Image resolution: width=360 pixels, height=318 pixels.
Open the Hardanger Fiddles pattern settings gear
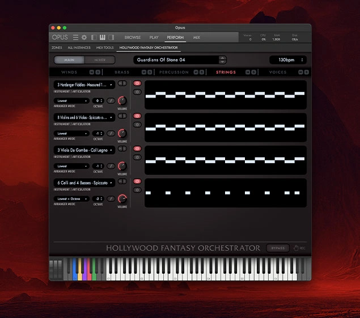(137, 92)
